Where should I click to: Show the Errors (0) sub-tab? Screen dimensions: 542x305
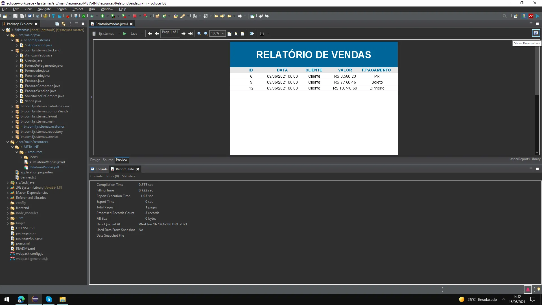112,176
